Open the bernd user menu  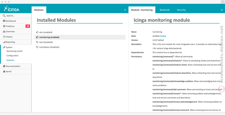pos(16,71)
